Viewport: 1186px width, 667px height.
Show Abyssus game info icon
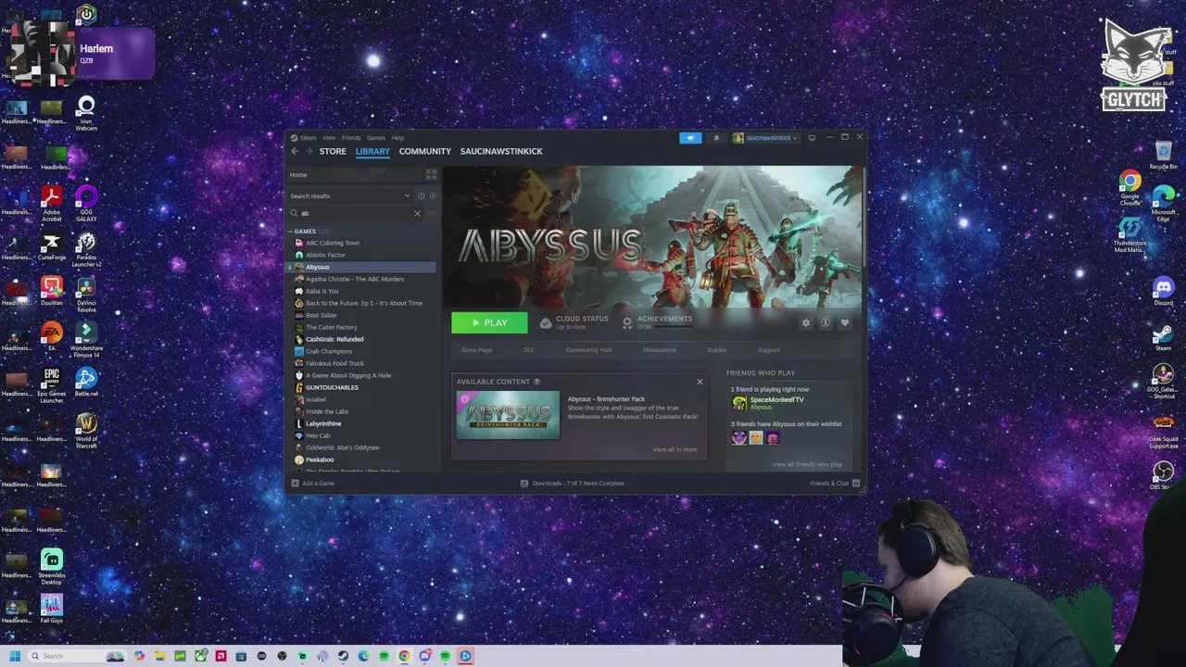[825, 322]
